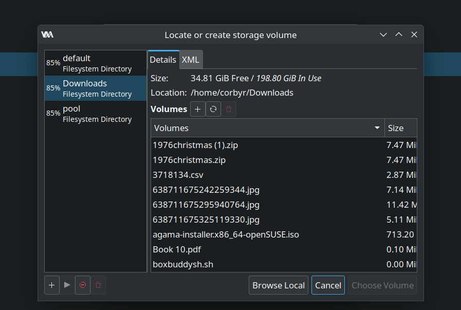Screen dimensions: 461x310
Task: Click the 2.87 MiB size cell
Action: click(x=401, y=175)
